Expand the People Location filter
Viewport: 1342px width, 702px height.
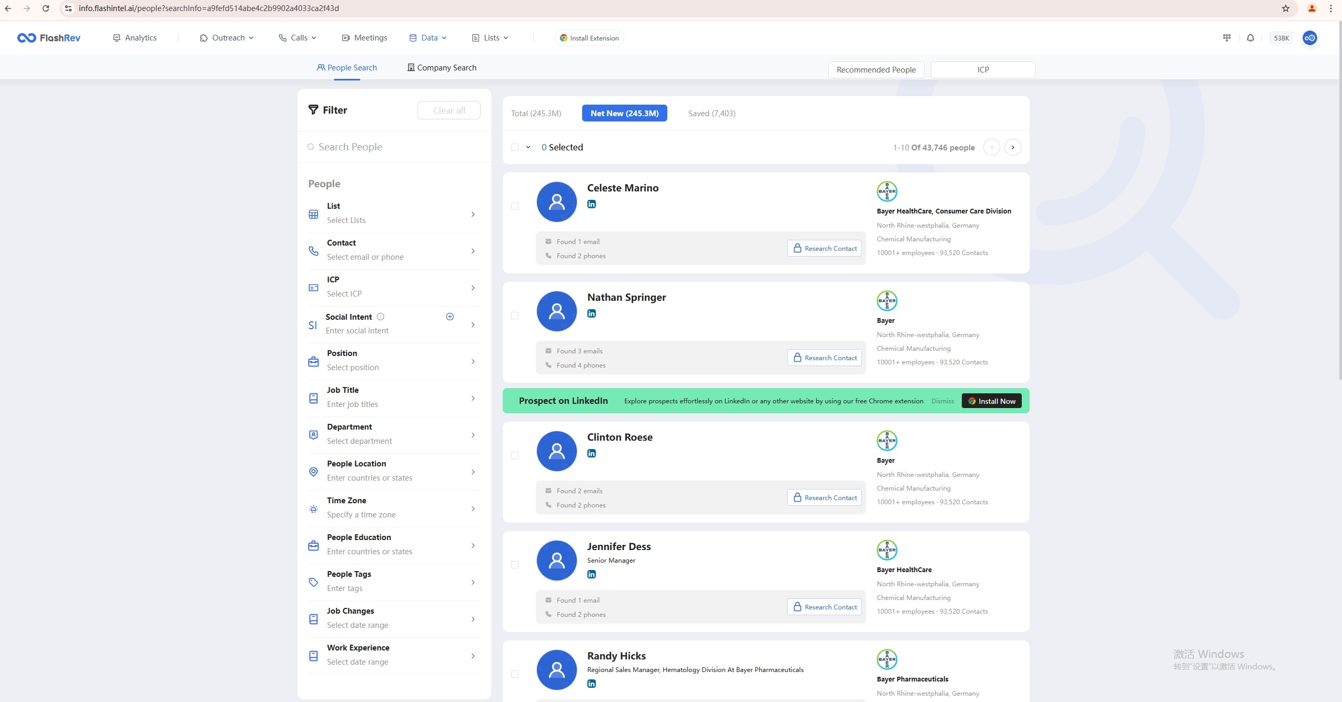pos(394,472)
